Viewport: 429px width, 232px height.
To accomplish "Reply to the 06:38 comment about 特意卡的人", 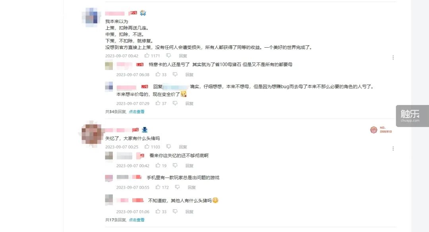I will pos(189,75).
